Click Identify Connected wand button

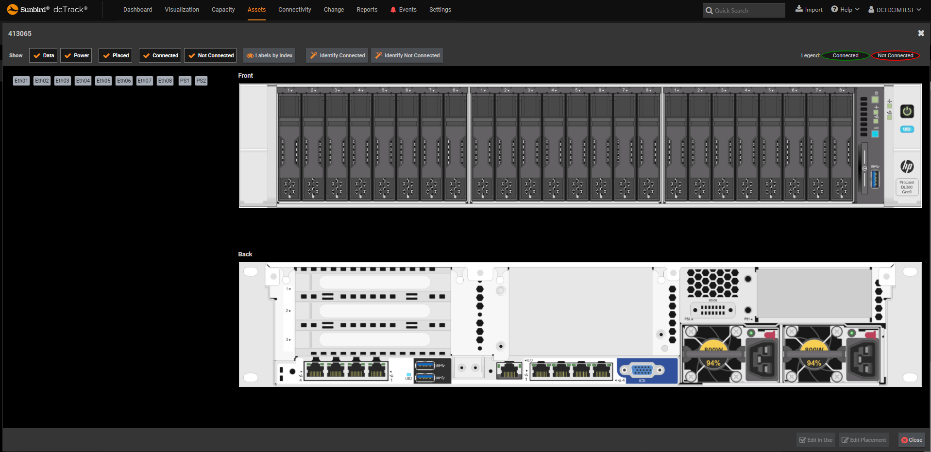337,55
